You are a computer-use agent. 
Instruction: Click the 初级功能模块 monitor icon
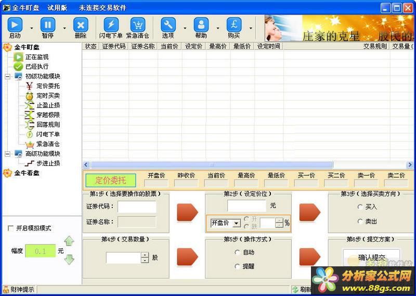(18, 76)
